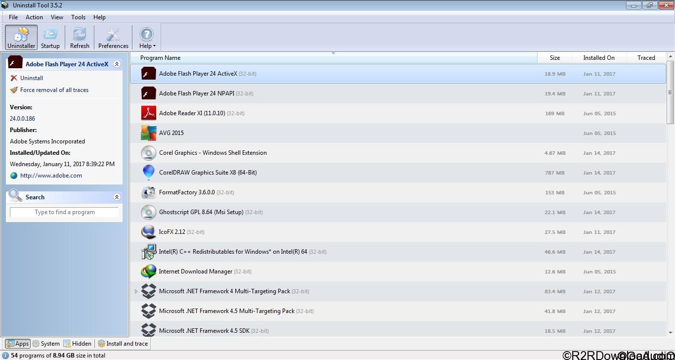Select the Adobe Reader XI (11.0.10) row name

tap(192, 113)
